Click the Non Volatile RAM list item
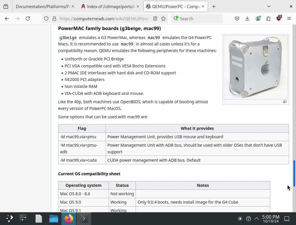Viewport: 296px width, 225px height. point(81,86)
